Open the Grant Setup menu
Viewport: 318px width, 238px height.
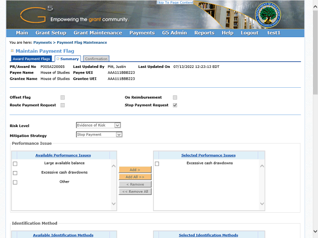click(x=51, y=33)
